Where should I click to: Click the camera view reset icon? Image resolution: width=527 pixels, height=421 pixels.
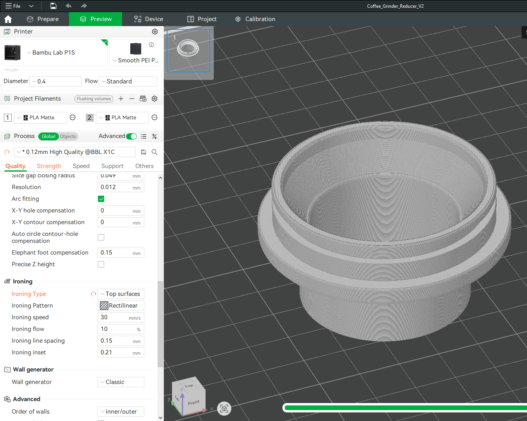click(224, 408)
